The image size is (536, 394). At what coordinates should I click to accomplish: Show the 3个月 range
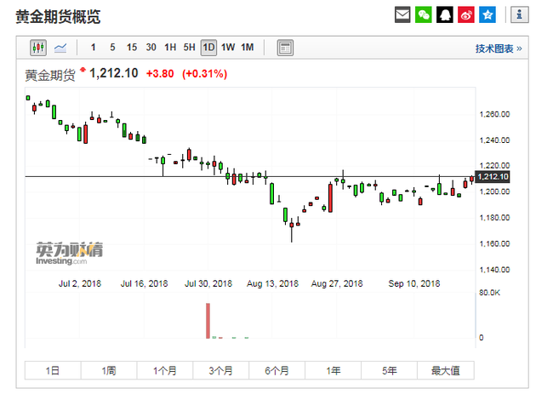[x=220, y=370]
